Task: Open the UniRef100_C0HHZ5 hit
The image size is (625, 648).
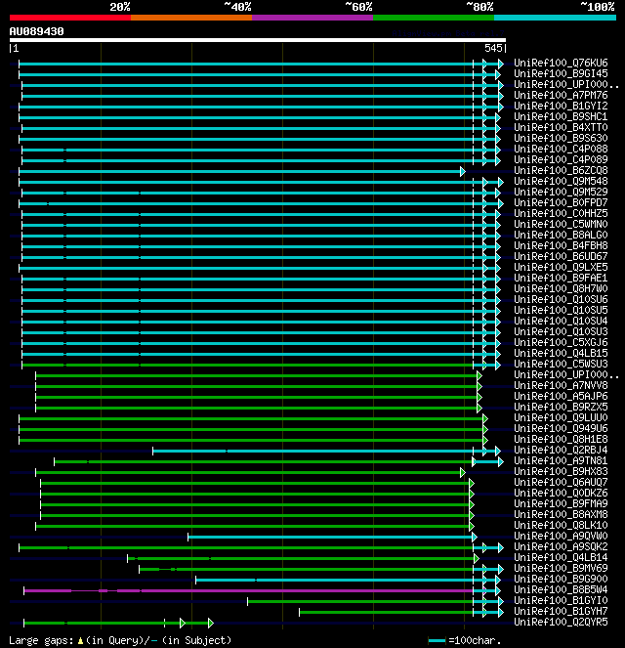Action: 561,213
